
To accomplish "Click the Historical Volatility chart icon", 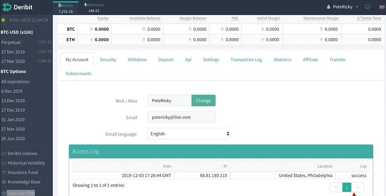I will tap(4, 163).
